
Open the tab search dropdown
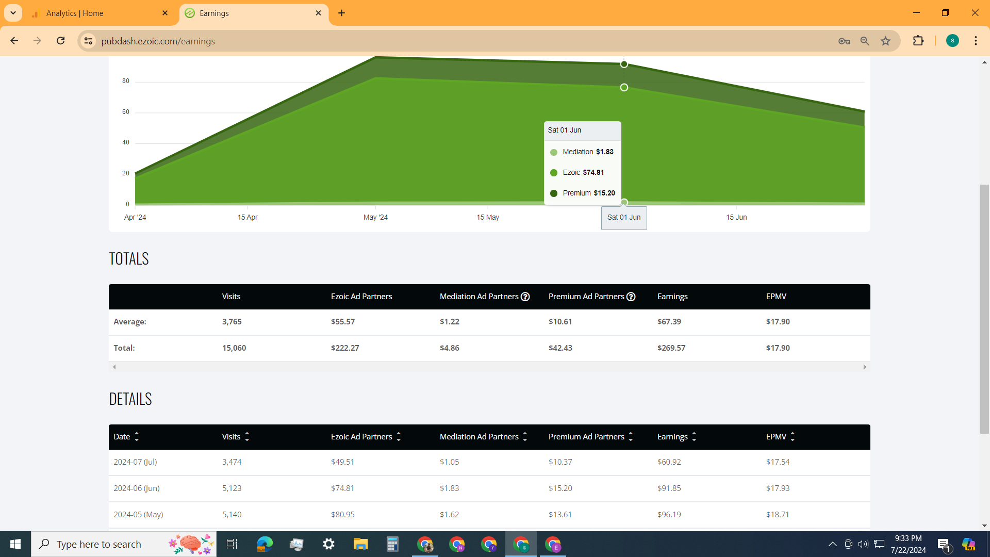click(13, 13)
